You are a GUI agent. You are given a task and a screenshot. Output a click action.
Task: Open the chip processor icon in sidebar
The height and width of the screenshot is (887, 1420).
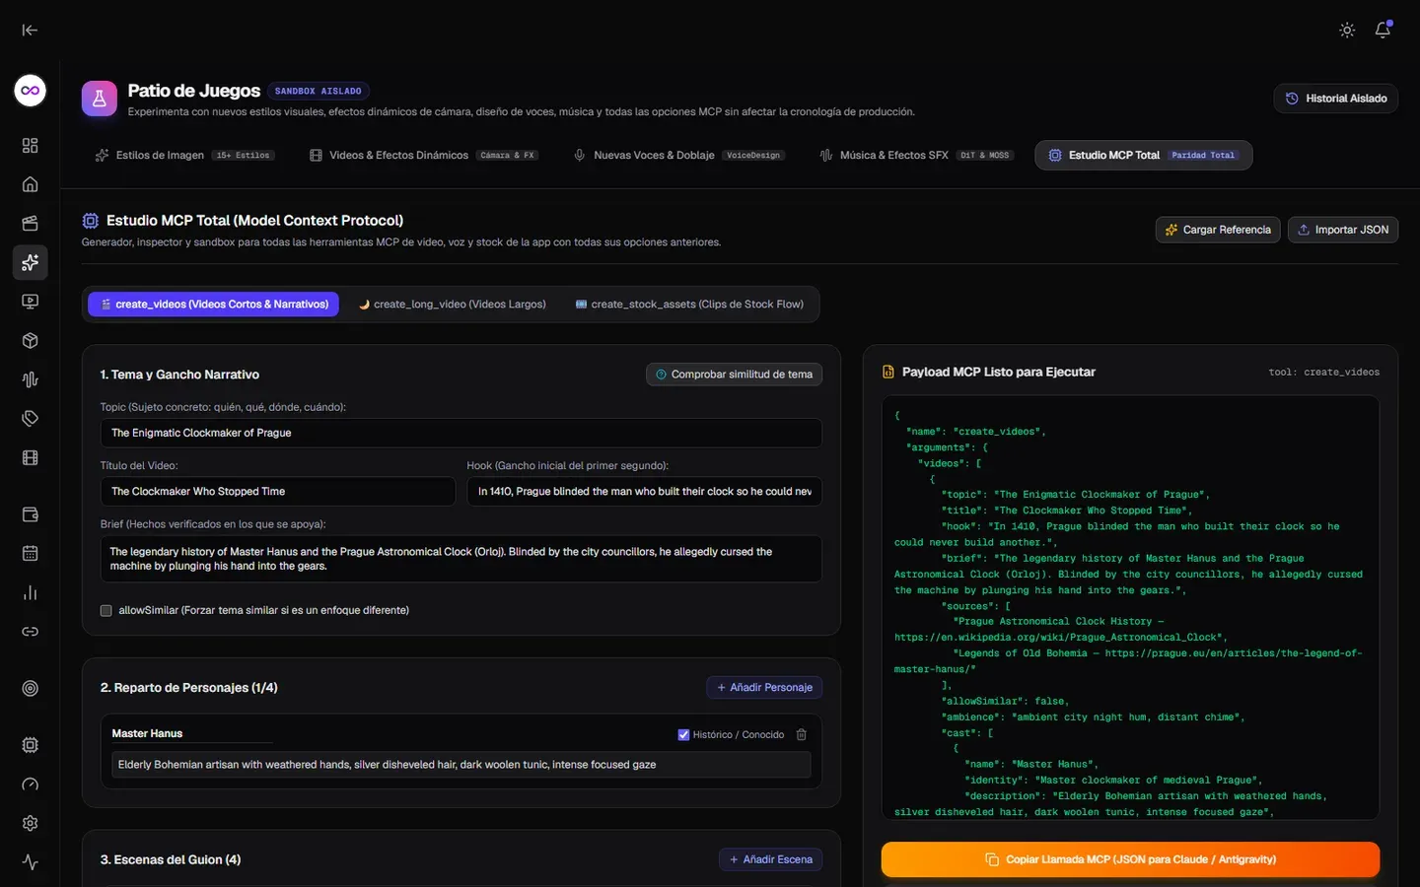31,745
